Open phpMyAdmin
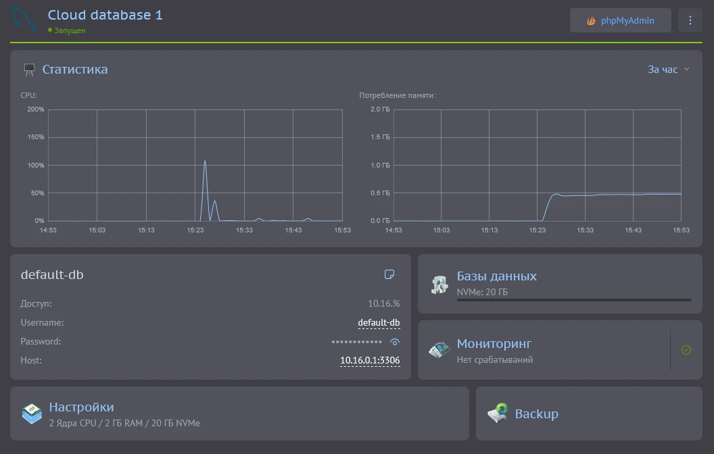This screenshot has height=454, width=714. pyautogui.click(x=620, y=20)
